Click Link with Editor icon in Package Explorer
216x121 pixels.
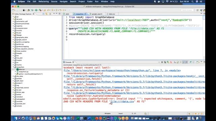point(47,14)
